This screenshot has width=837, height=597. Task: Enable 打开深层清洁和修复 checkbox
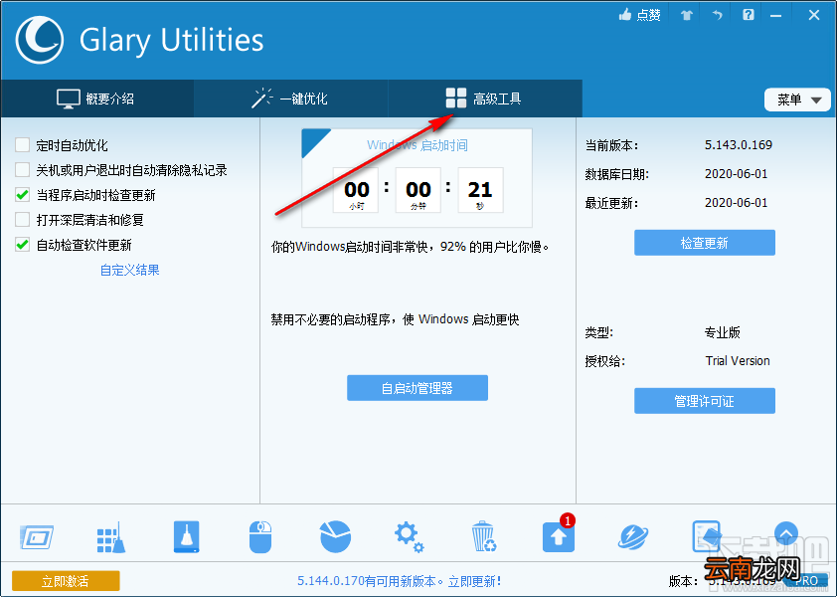pos(23,220)
